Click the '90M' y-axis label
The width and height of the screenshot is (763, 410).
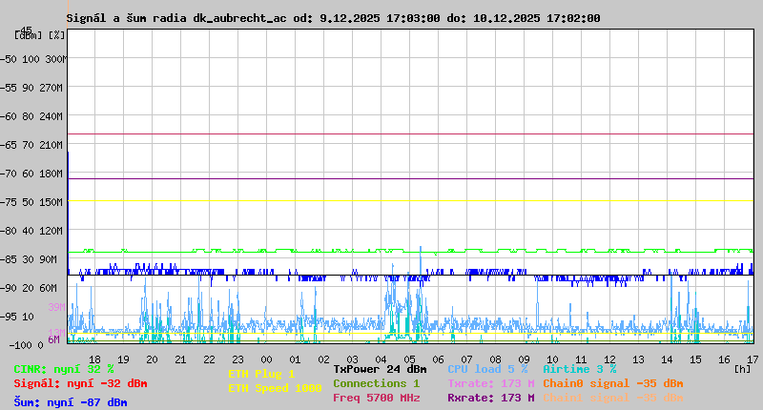pos(49,259)
